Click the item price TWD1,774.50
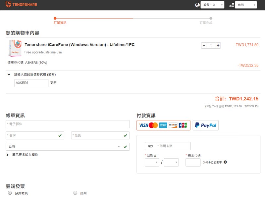The width and height of the screenshot is (265, 198). coord(247,45)
